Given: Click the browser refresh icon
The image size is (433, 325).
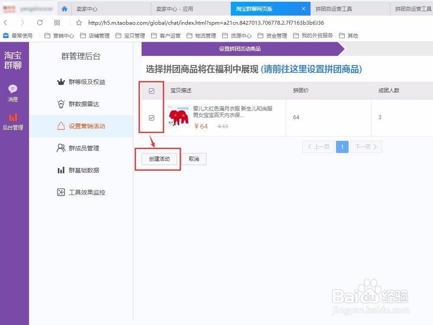Looking at the screenshot, I should pos(40,23).
